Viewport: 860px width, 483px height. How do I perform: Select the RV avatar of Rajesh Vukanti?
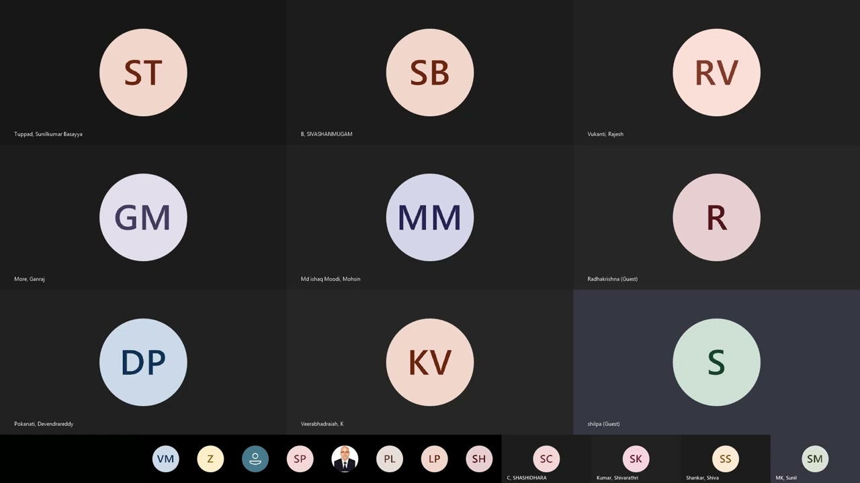point(716,72)
